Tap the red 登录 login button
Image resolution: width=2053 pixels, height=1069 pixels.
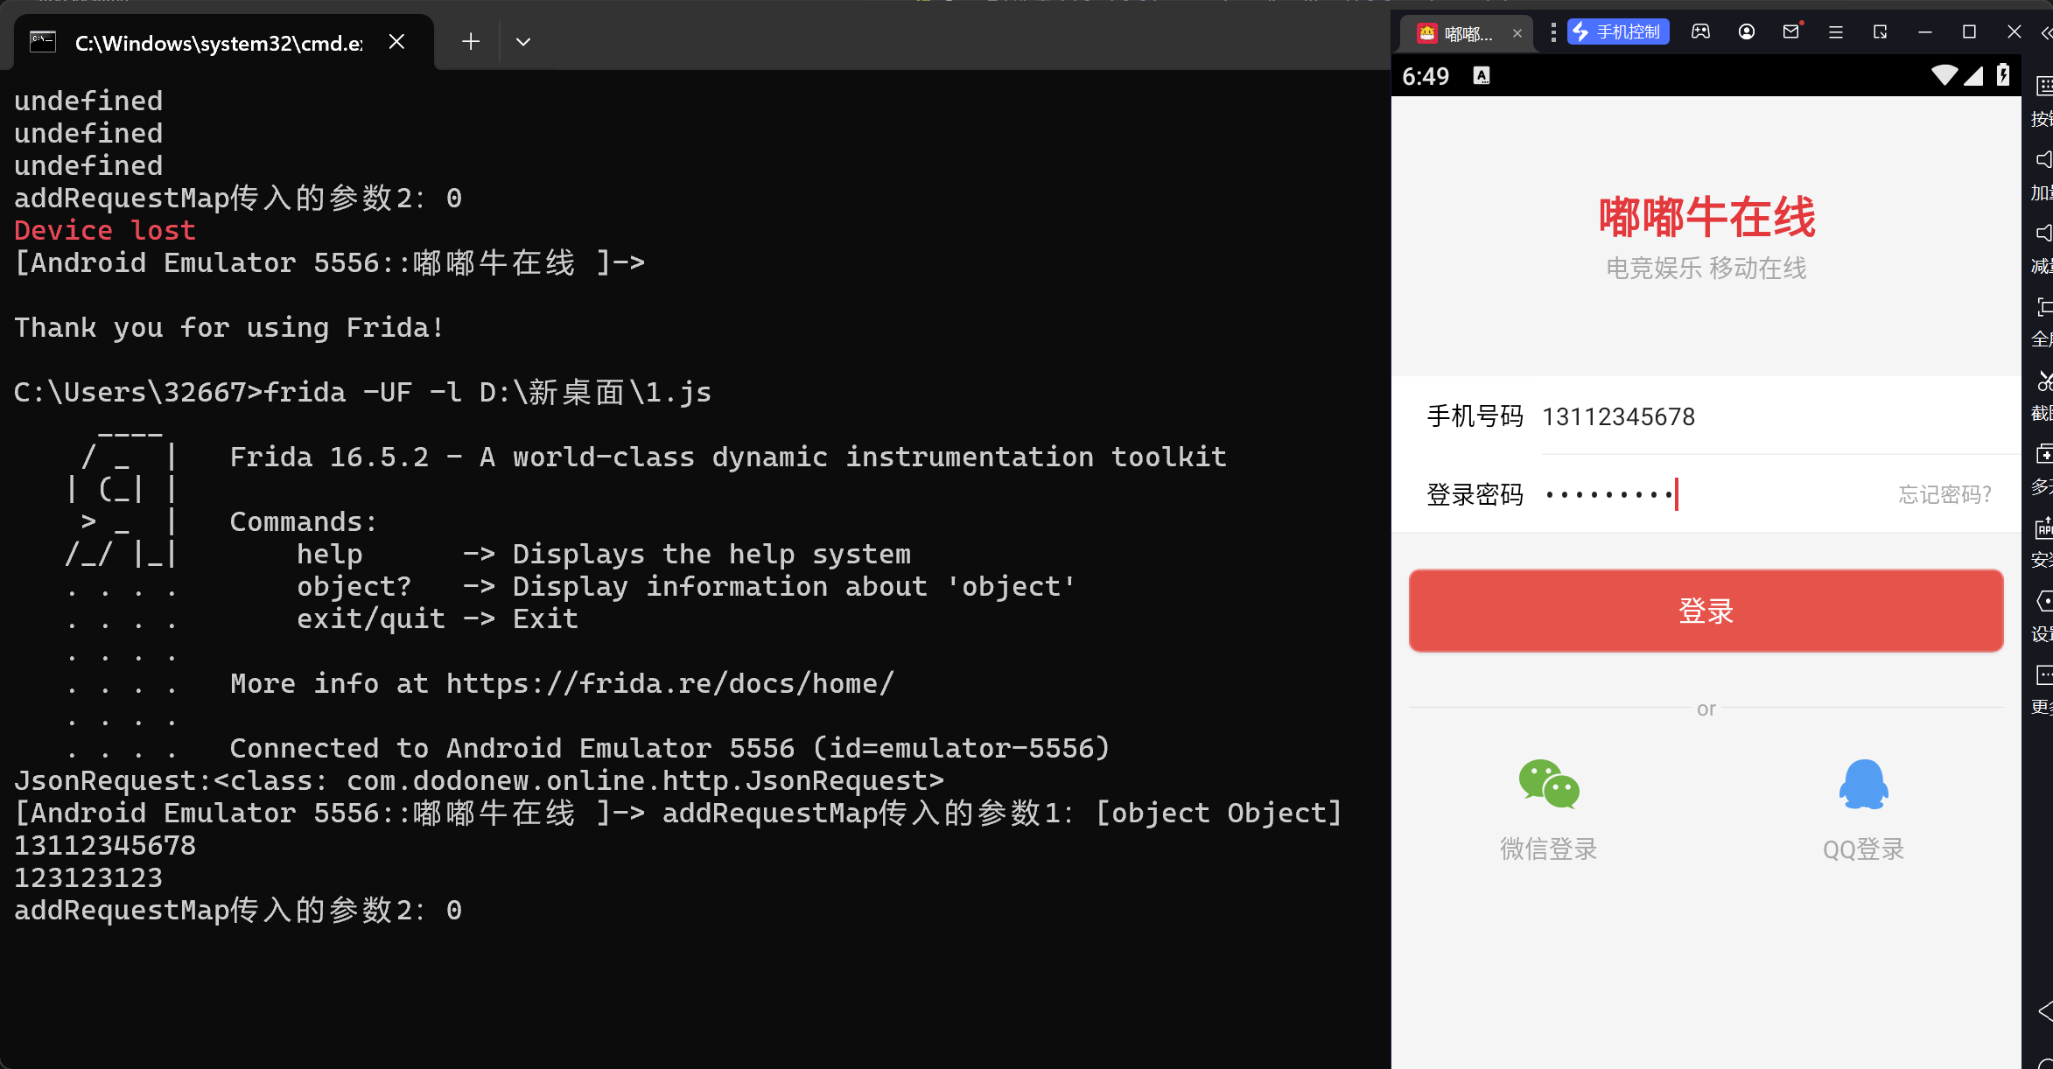(x=1706, y=611)
